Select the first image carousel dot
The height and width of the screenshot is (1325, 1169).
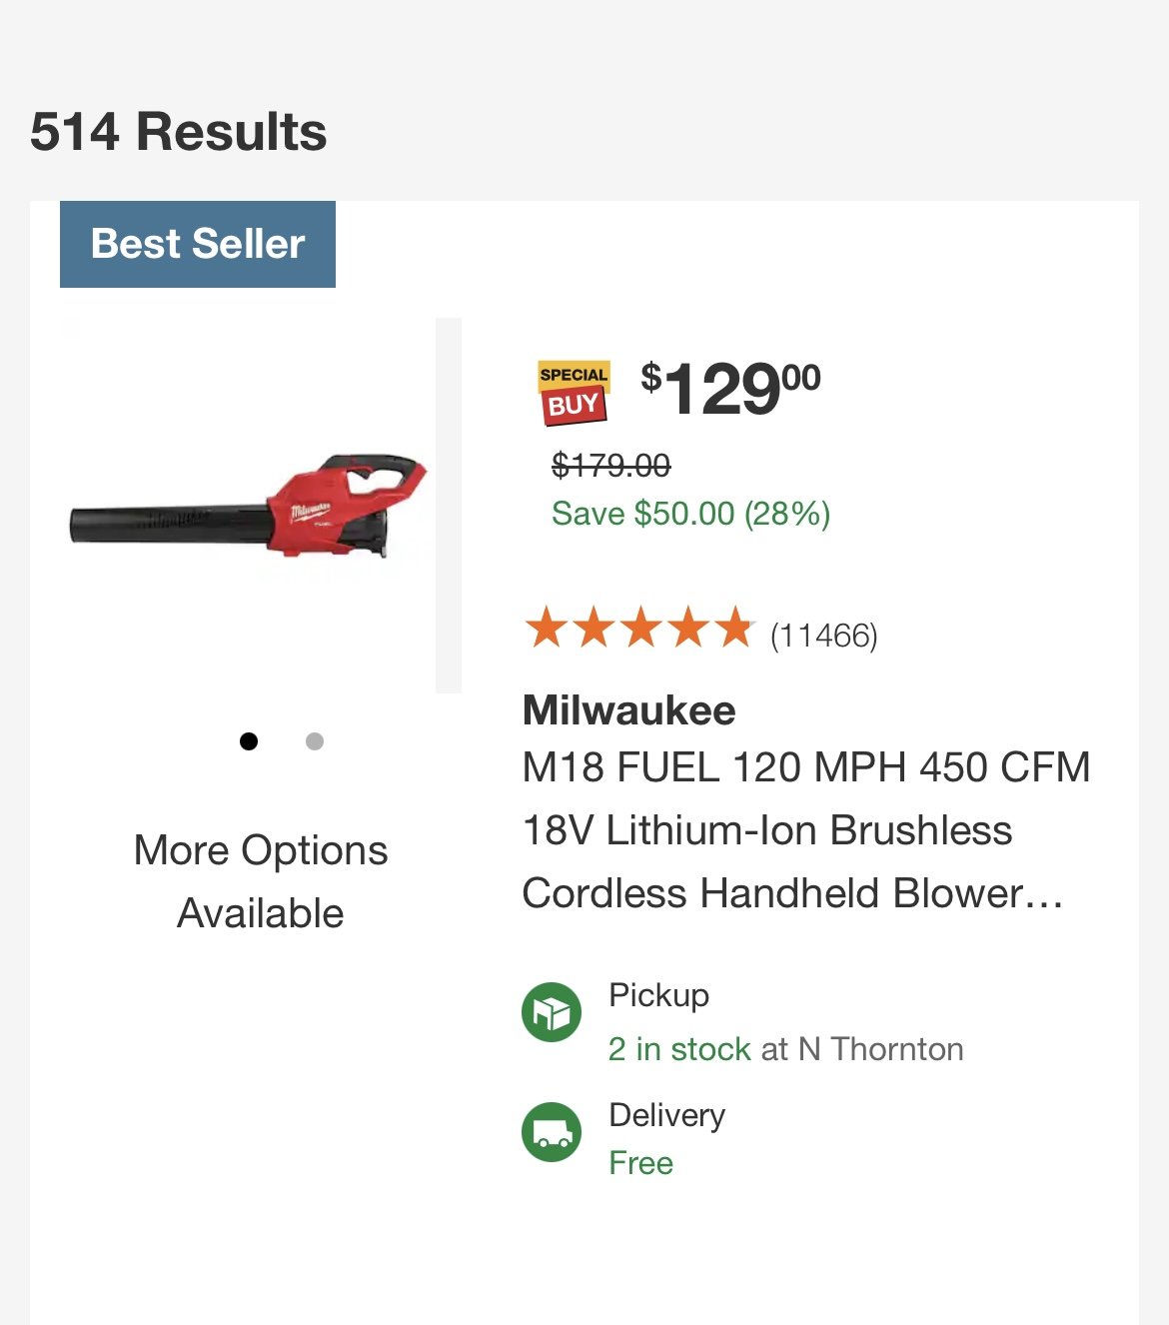(x=249, y=741)
